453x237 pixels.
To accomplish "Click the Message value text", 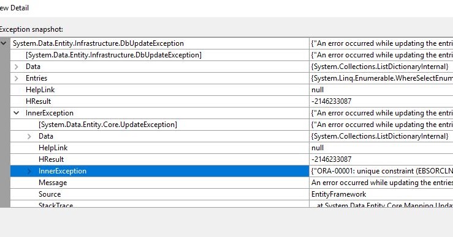I will click(382, 183).
